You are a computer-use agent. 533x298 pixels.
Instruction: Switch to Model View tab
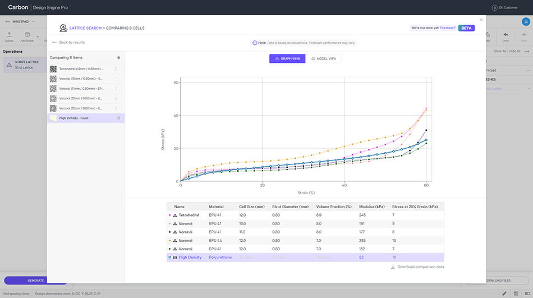coord(323,58)
